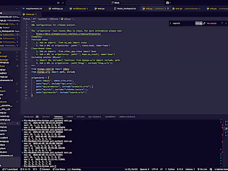Click 'Indents: 1' in the status bar

(x=190, y=169)
